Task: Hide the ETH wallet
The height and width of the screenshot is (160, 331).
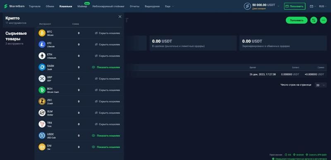Action: tap(108, 56)
